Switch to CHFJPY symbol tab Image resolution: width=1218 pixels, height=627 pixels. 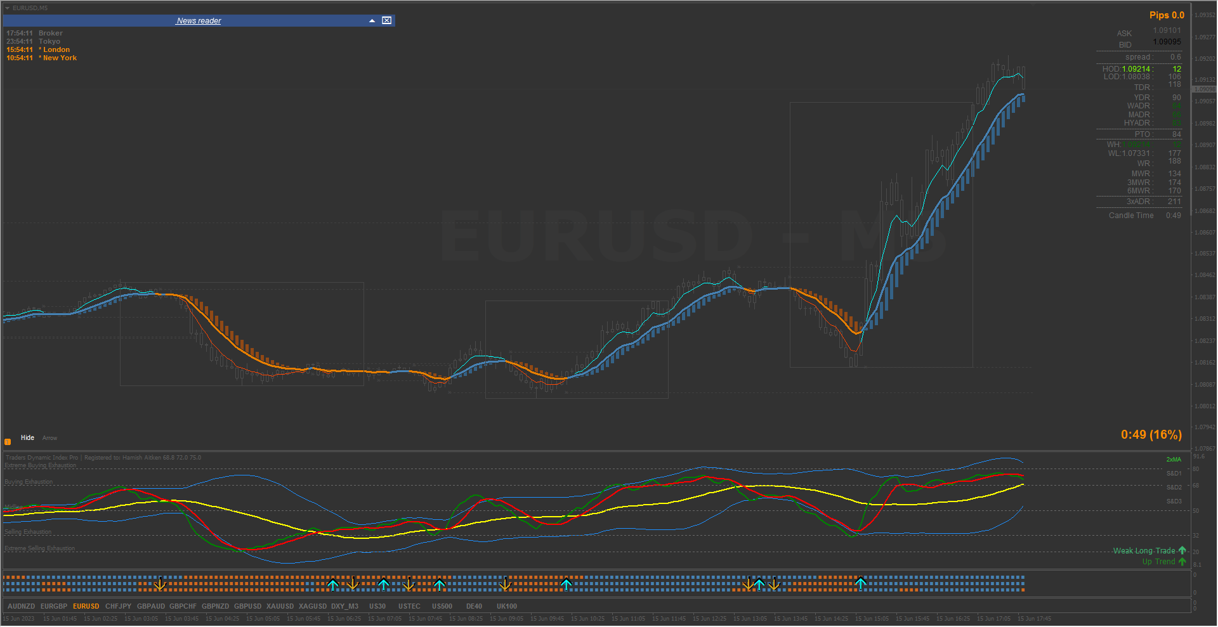coord(119,607)
